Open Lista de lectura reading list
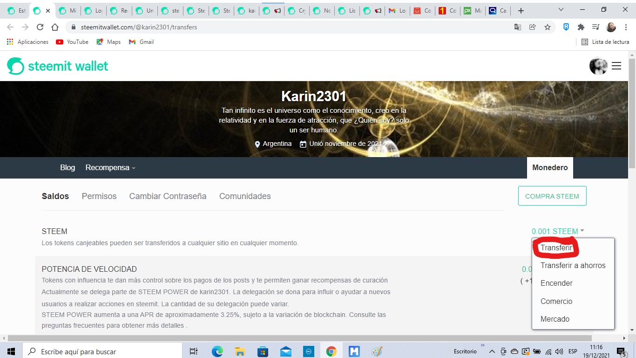This screenshot has width=636, height=358. (x=605, y=42)
